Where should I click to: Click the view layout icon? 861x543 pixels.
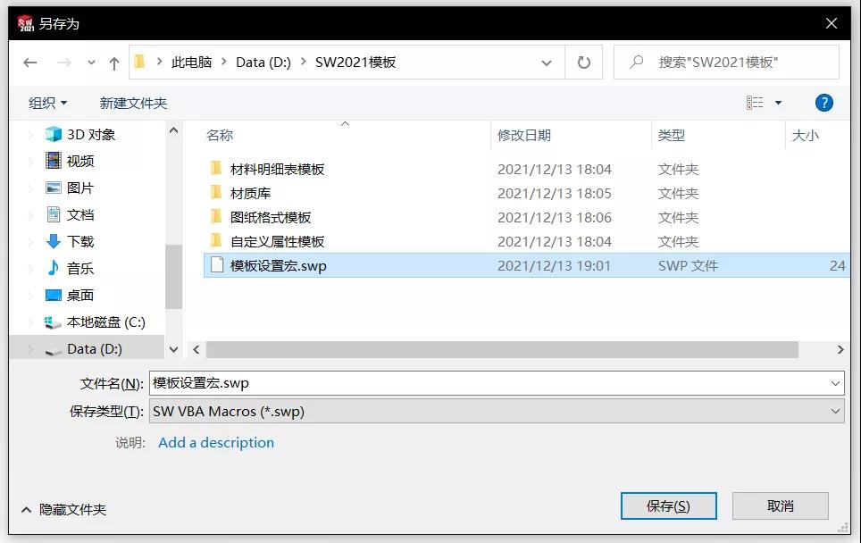click(x=756, y=103)
